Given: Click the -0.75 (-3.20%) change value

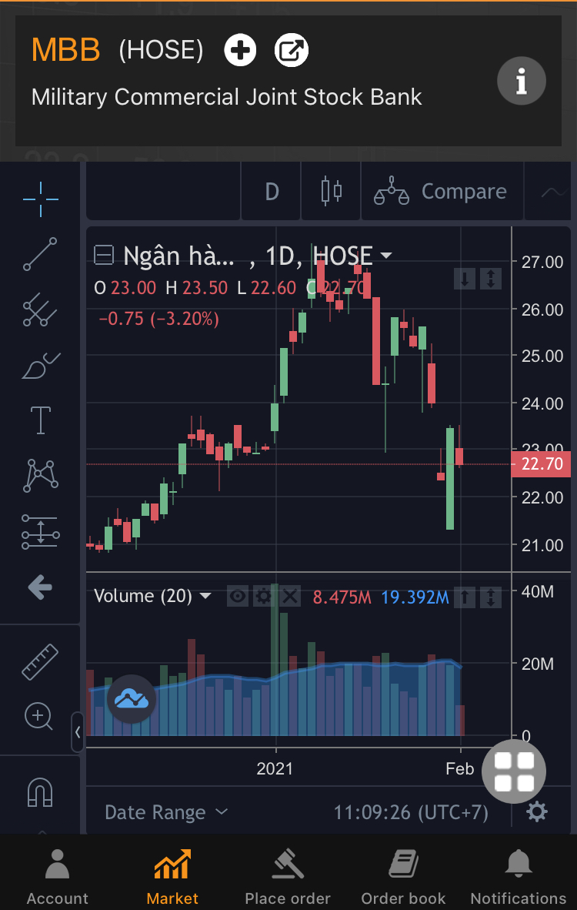Looking at the screenshot, I should (159, 319).
